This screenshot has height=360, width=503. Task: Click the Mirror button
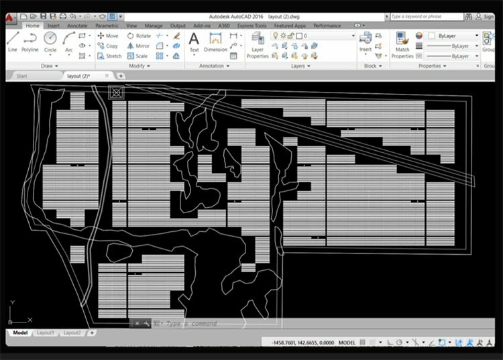139,46
